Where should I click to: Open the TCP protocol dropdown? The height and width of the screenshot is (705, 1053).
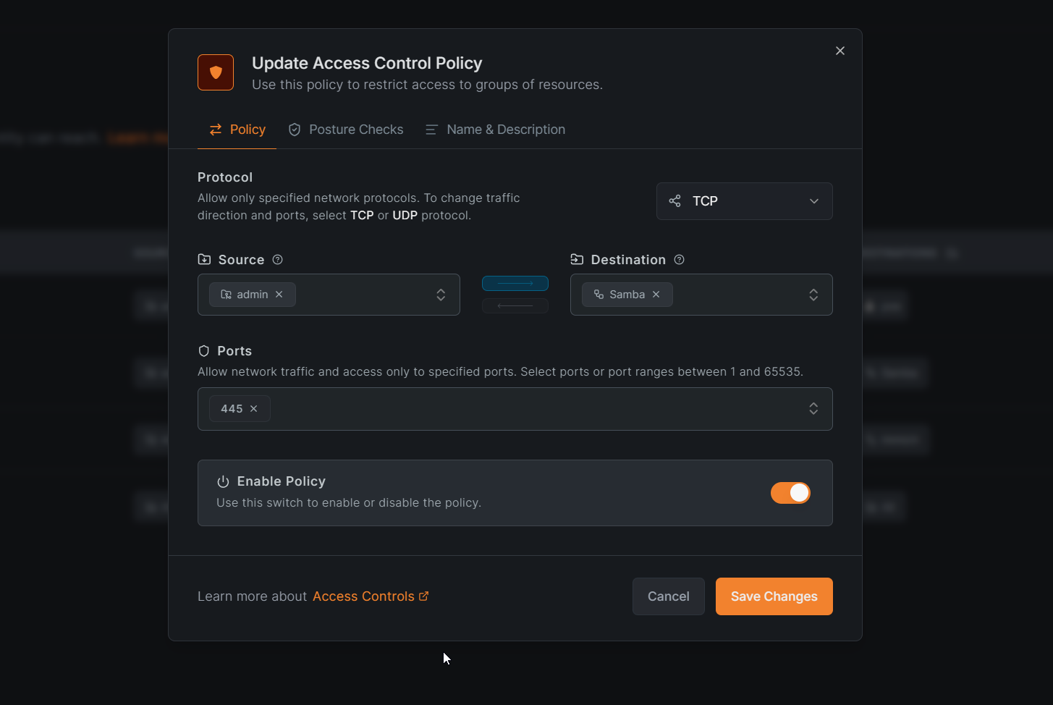coord(745,201)
